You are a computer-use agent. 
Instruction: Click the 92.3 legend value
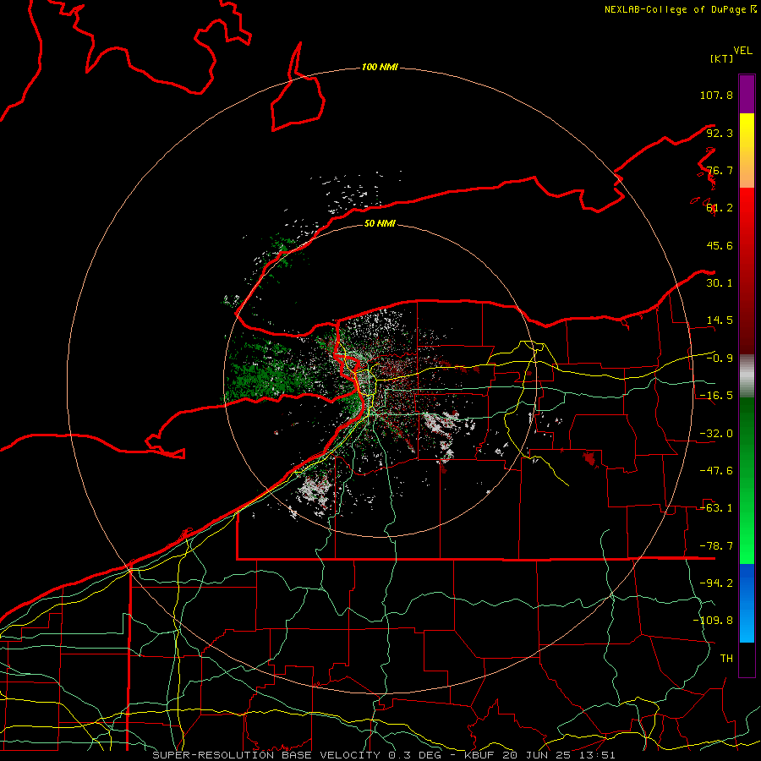(x=720, y=133)
